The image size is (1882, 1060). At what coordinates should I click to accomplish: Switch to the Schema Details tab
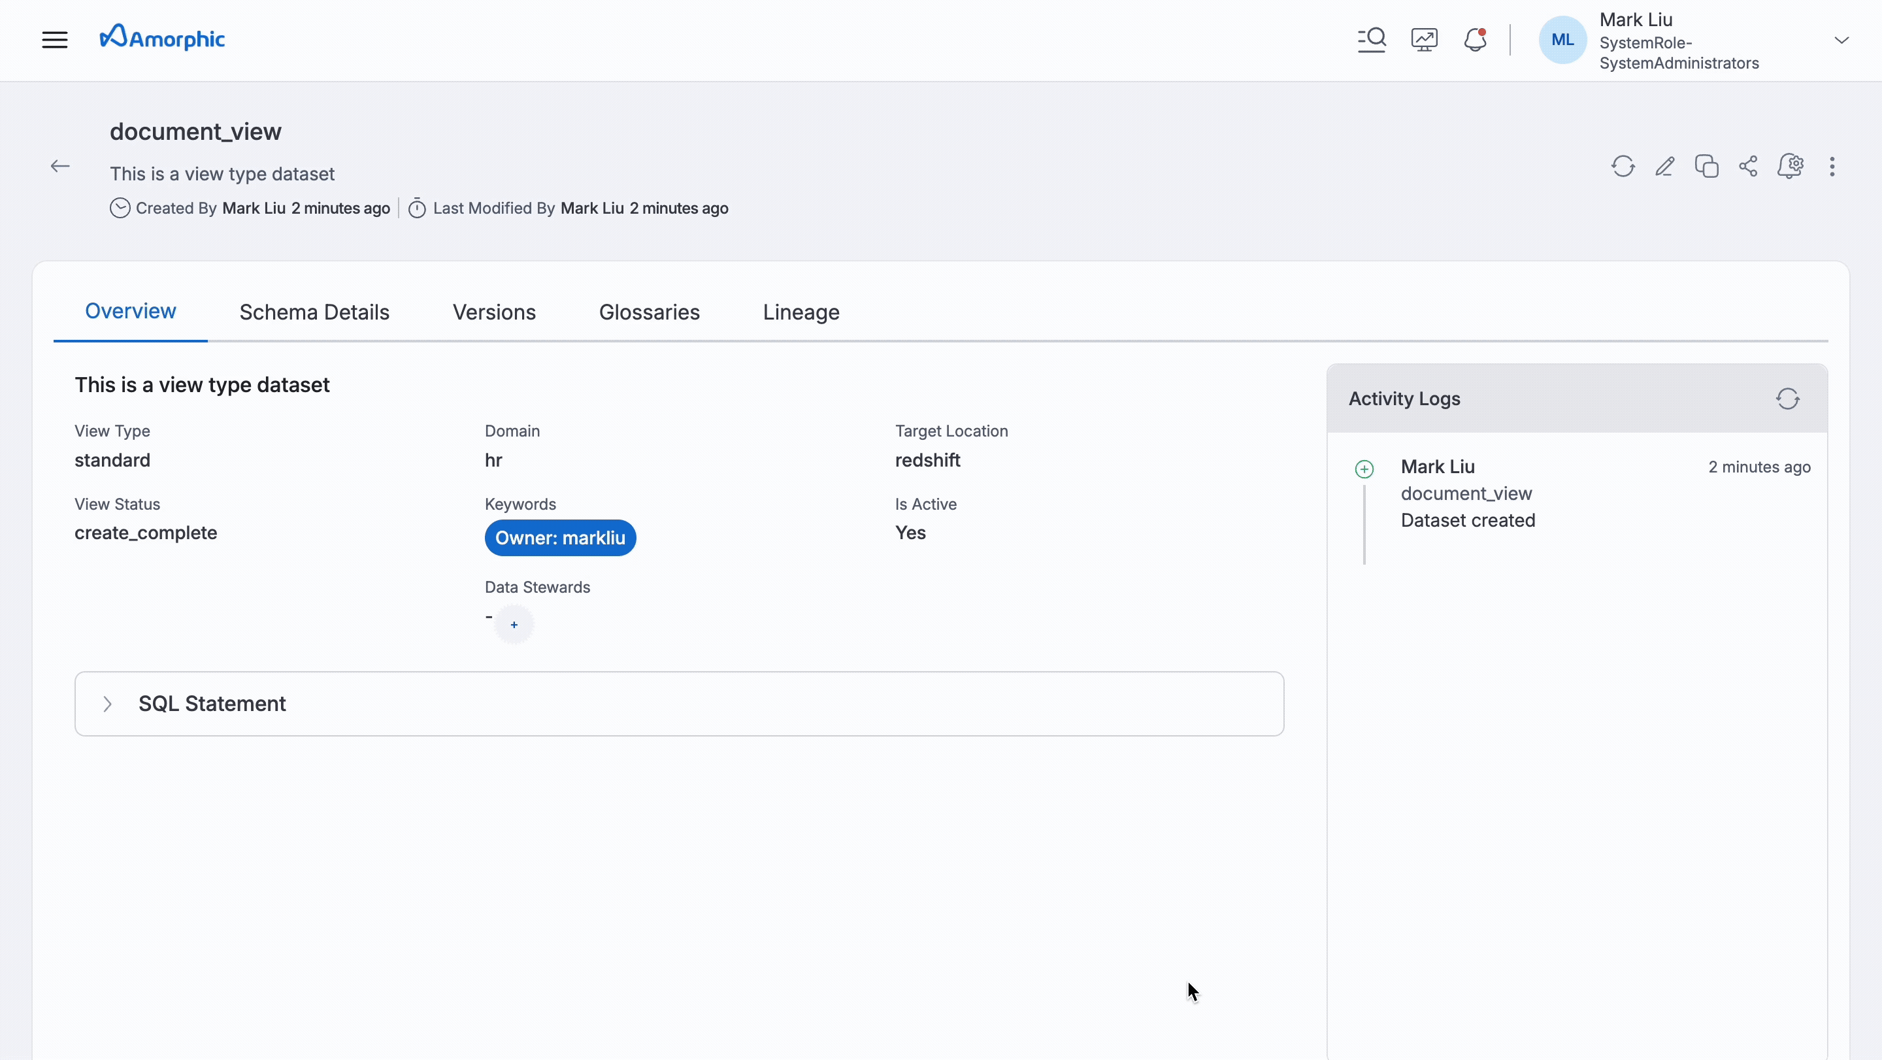tap(314, 312)
